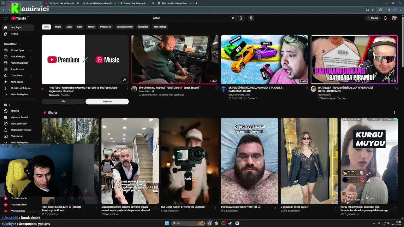Open Daha sonra izle list
Viewport: 404px width, 227px height.
tap(18, 124)
